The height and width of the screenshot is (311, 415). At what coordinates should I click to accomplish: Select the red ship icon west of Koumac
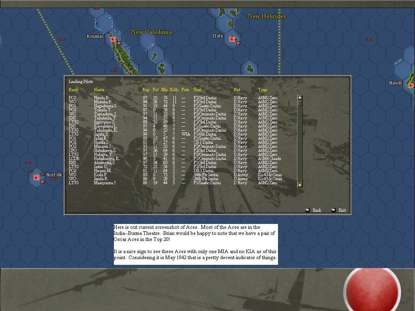62,39
